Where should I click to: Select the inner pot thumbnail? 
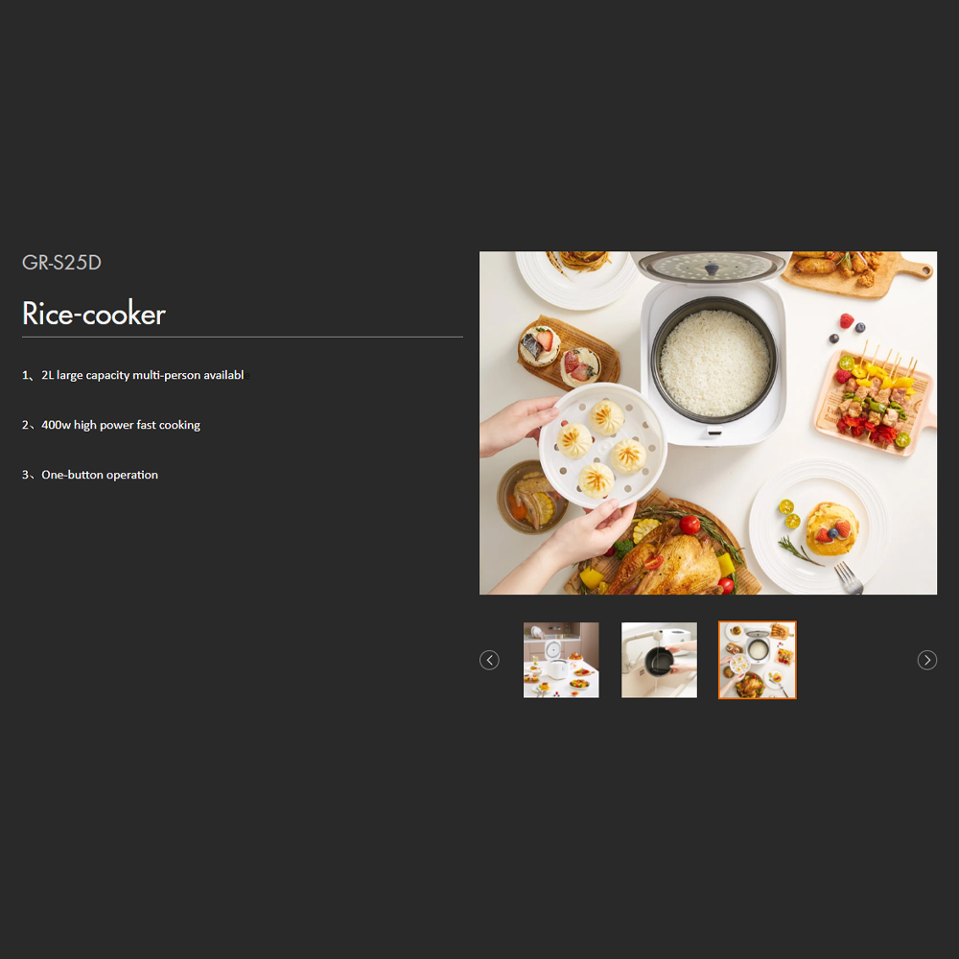click(x=659, y=660)
